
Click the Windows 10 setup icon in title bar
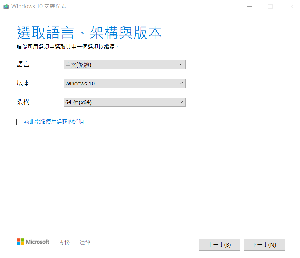[6, 6]
